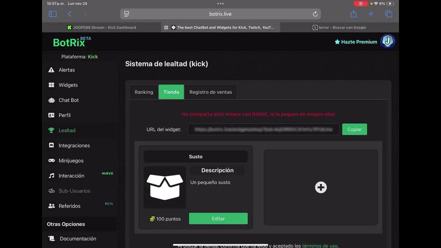Click the Perfil ID card icon
The height and width of the screenshot is (248, 441).
pyautogui.click(x=51, y=115)
